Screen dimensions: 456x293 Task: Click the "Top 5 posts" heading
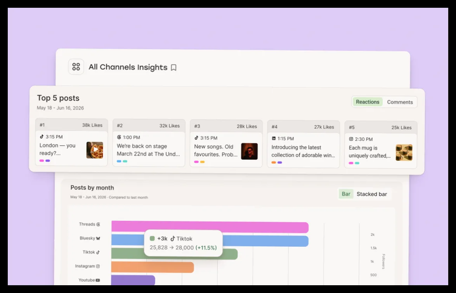pyautogui.click(x=58, y=98)
